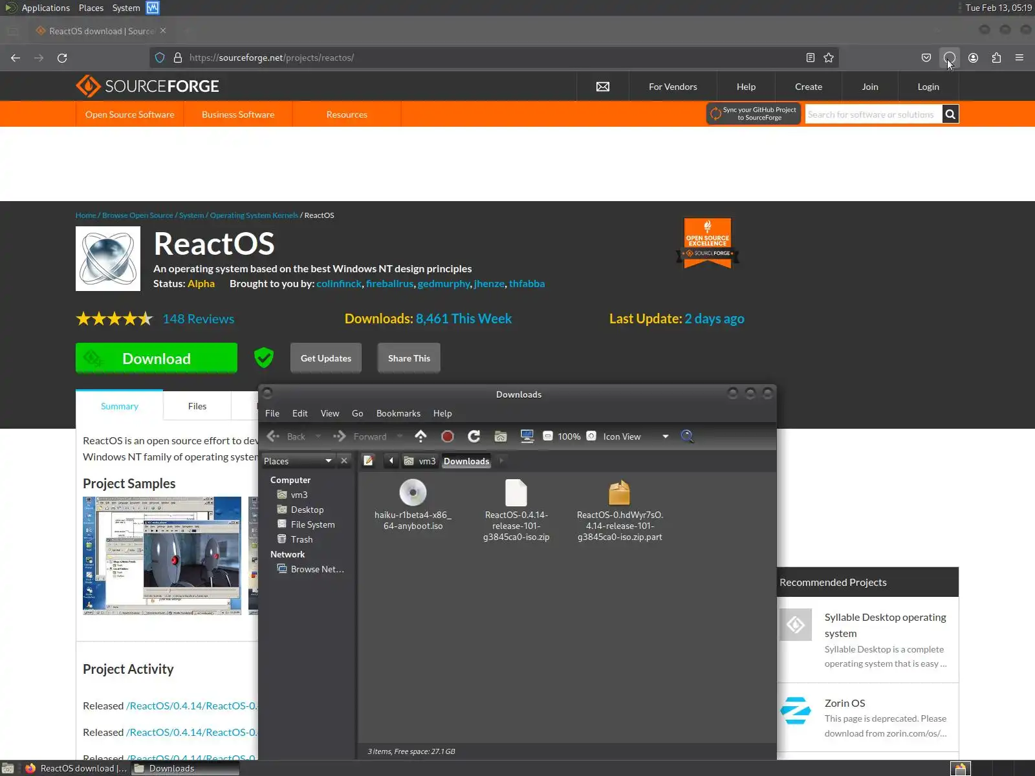The image size is (1035, 776).
Task: Open Back history dropdown arrow
Action: click(x=318, y=436)
